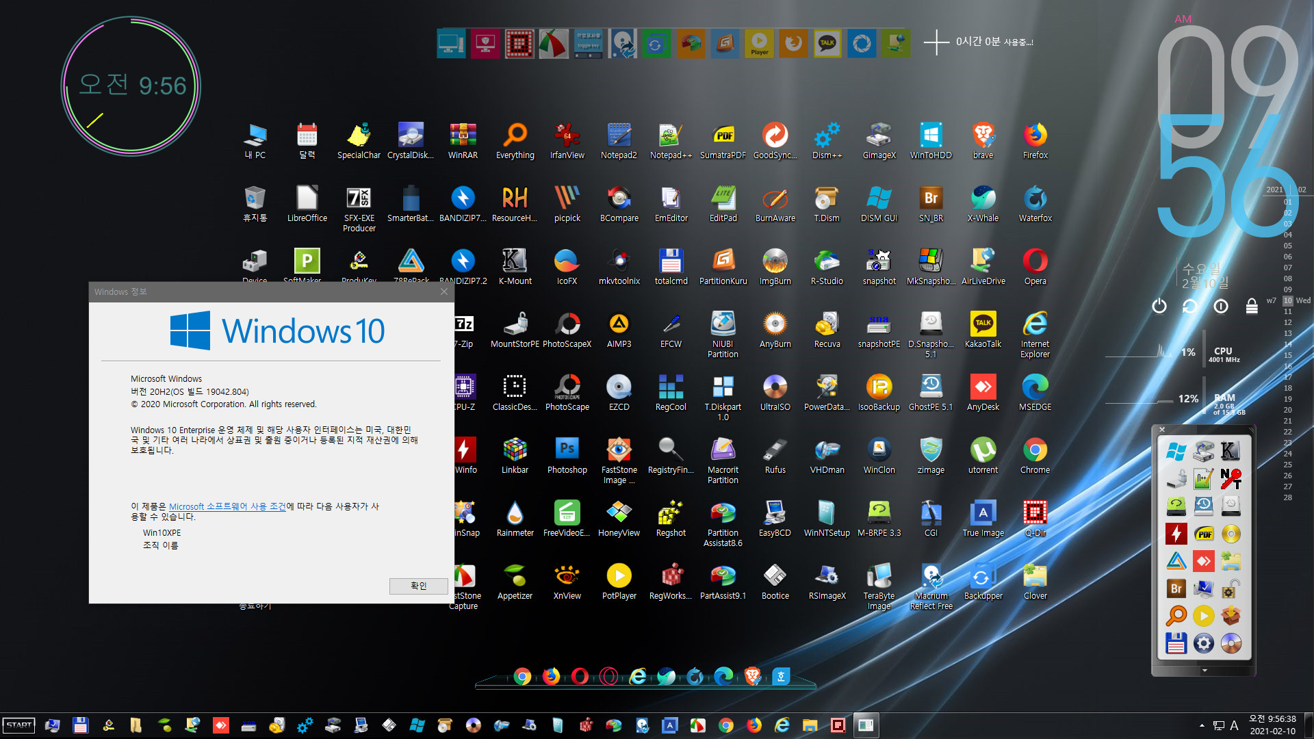Show hidden tray icons arrow

[1202, 725]
